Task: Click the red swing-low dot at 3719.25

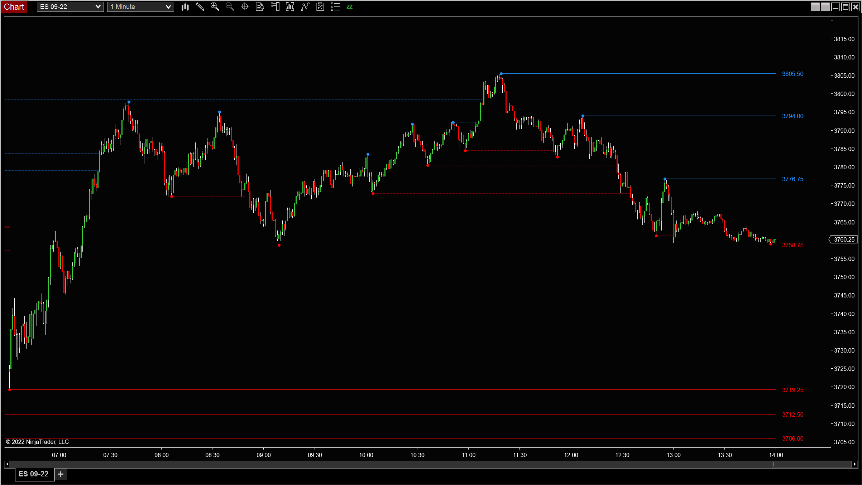Action: (x=10, y=390)
